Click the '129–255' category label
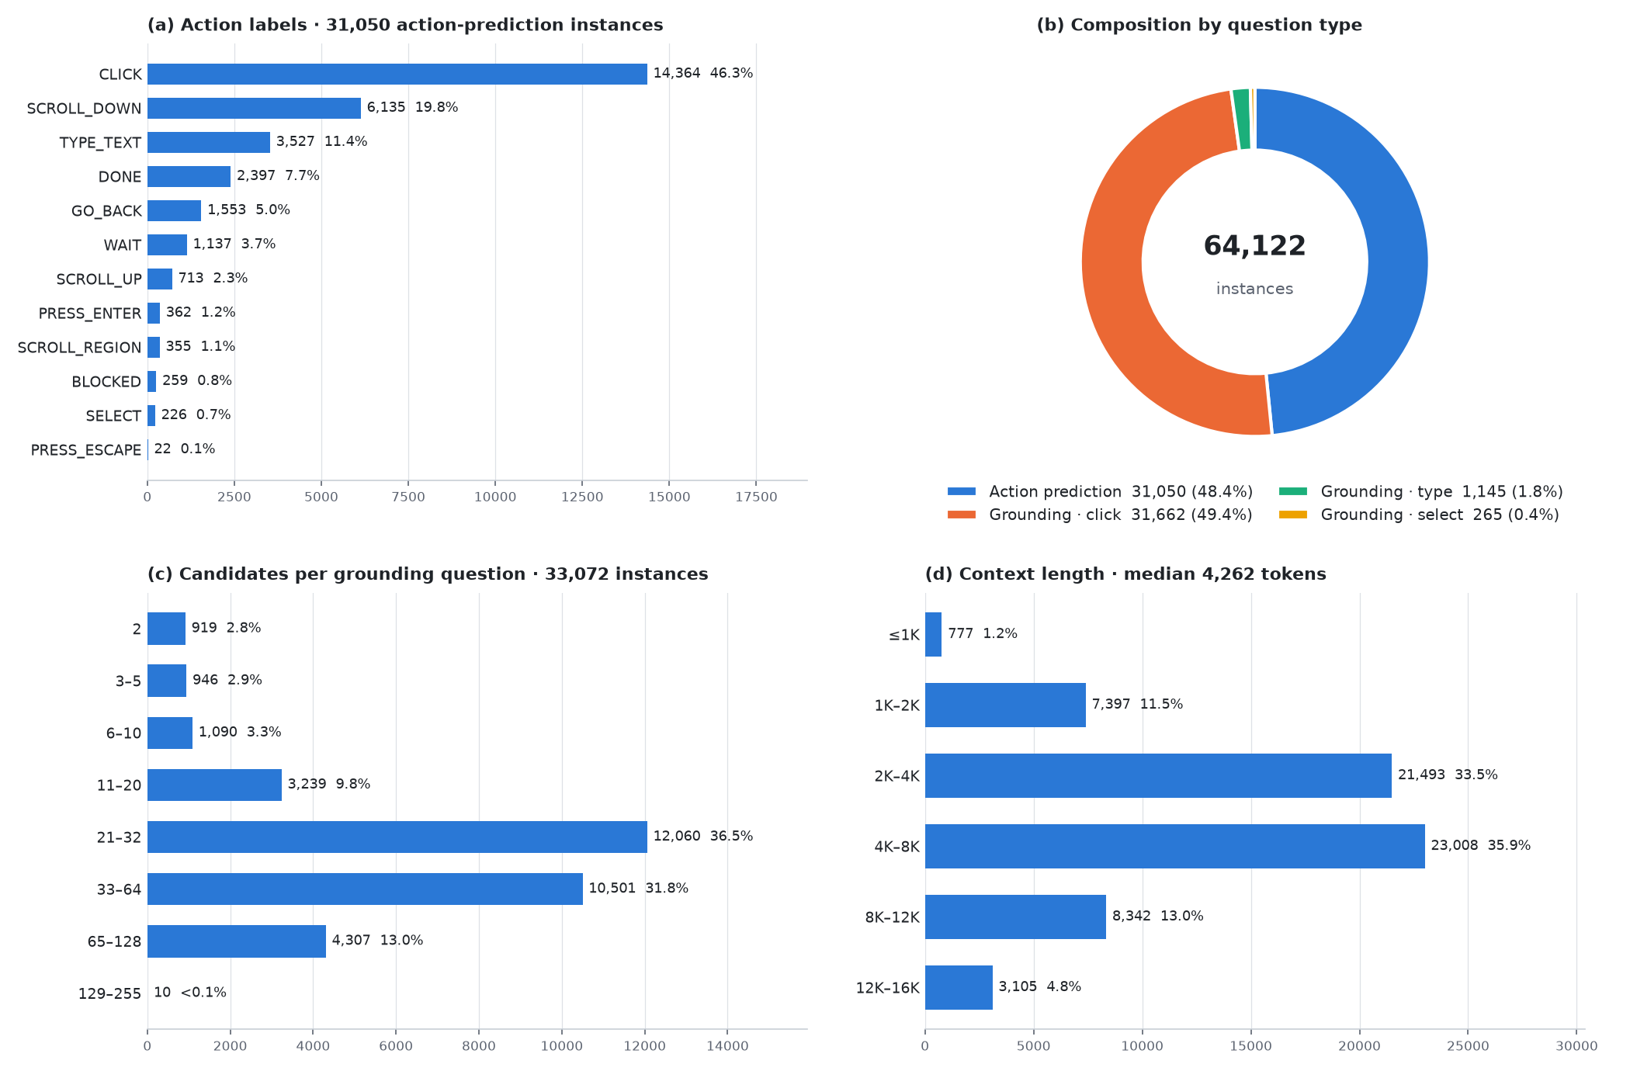 pos(109,993)
